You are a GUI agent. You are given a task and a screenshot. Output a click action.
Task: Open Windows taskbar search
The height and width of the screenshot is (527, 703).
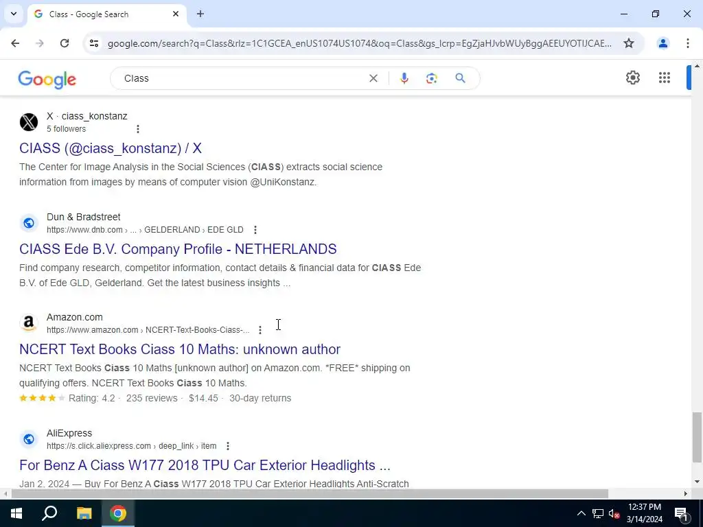point(49,513)
